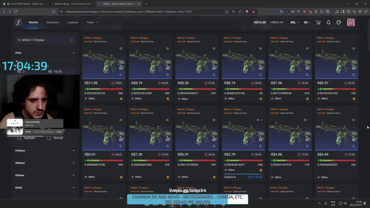
Task: Click float bar on the R$11.09 listing
Action: pos(103,89)
